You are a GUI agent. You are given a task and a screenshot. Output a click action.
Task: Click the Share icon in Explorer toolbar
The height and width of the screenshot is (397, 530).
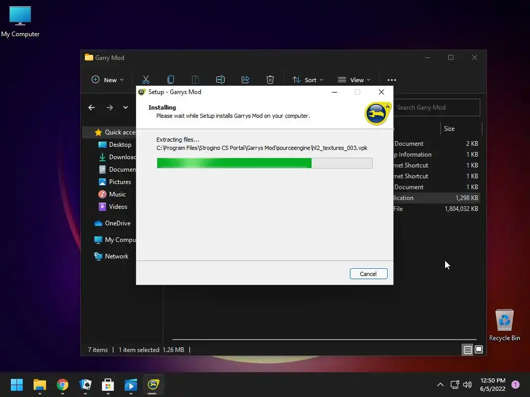coord(245,80)
